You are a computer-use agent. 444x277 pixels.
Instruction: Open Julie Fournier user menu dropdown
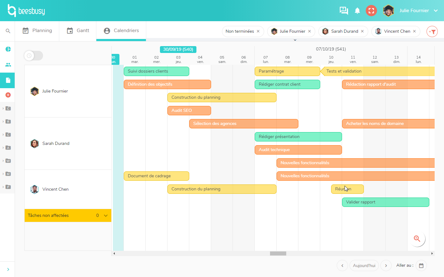point(436,11)
